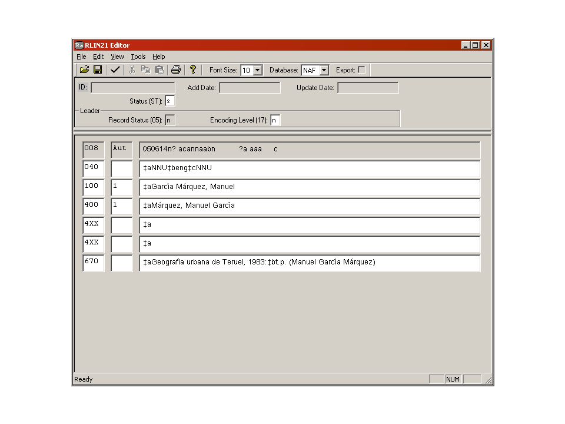Click the ID input field

coord(132,88)
